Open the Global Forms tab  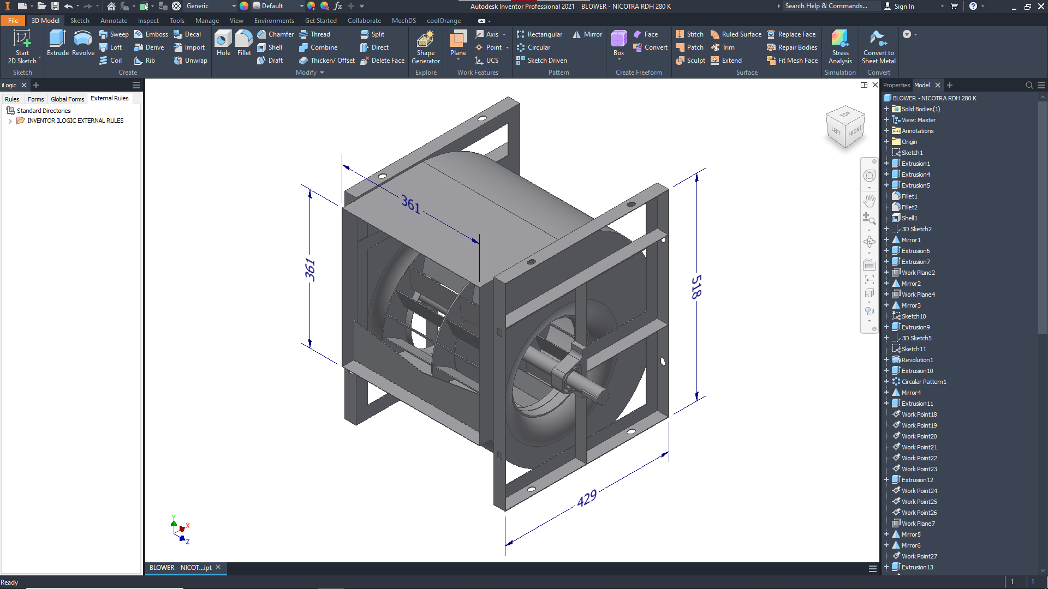pos(67,99)
